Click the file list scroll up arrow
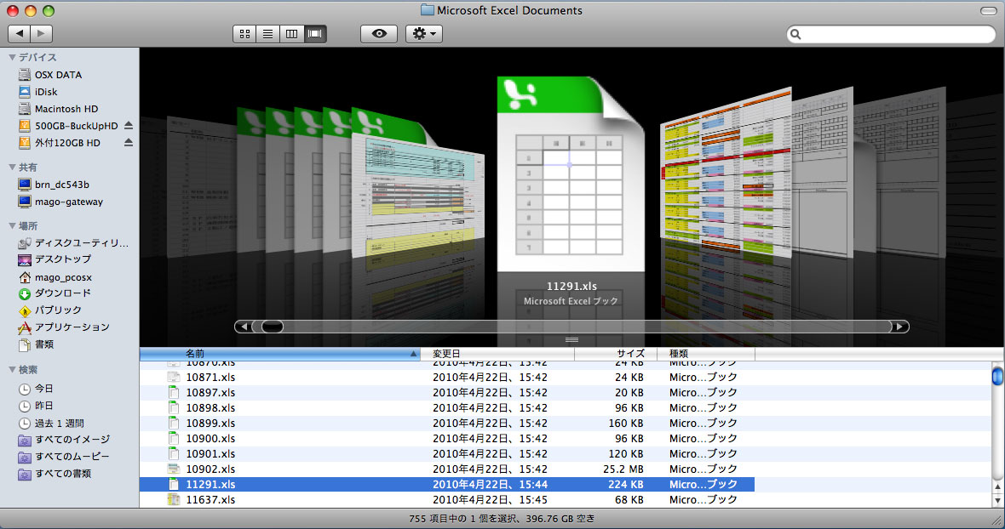Screen dimensions: 1005x529 tap(998, 487)
